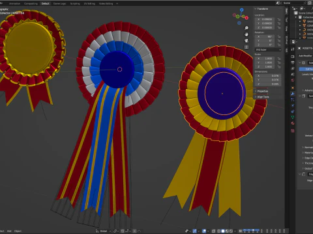Viewport: 313px width, 234px height.
Task: Toggle the camera view gizmo icon
Action: [246, 41]
